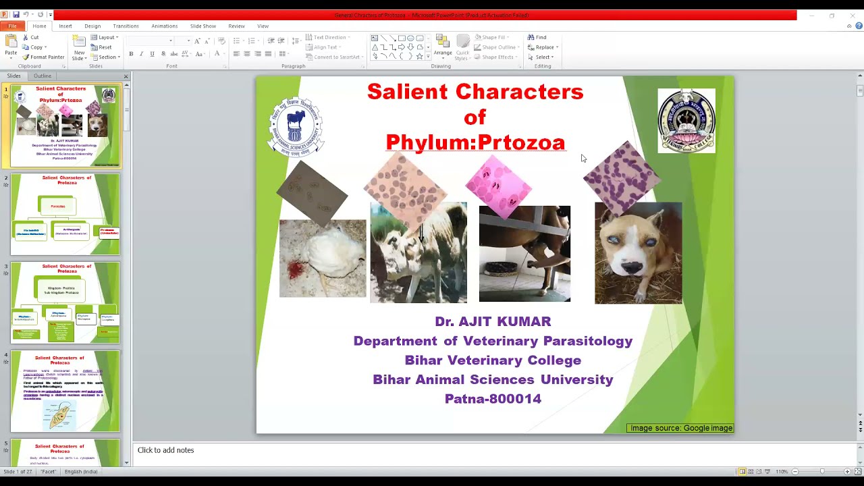The image size is (864, 486).
Task: Select the right arrow shape in gallery
Action: coord(402,47)
